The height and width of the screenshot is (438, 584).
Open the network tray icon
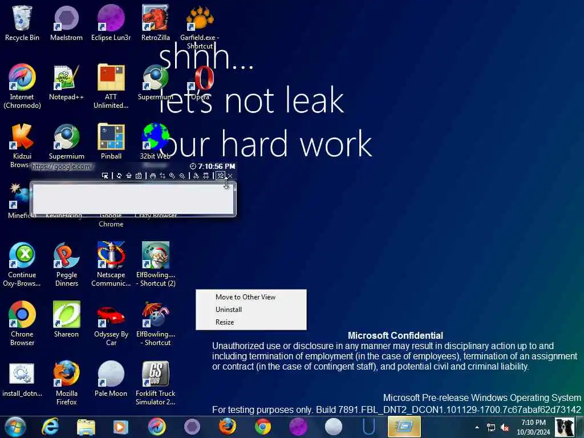491,427
